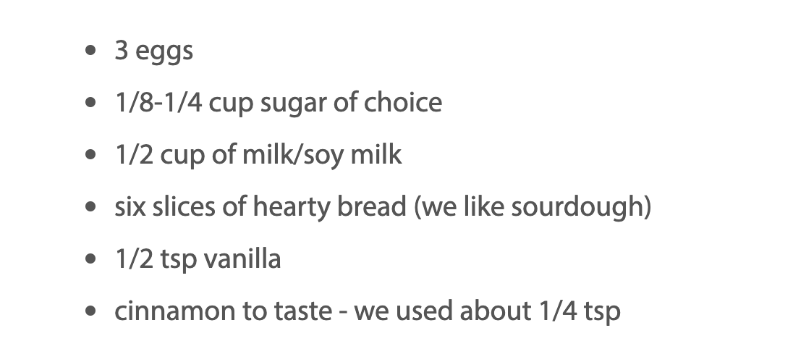This screenshot has width=793, height=349.
Task: Click the bullet beside the cinnamon ingredient
Action: click(x=90, y=311)
